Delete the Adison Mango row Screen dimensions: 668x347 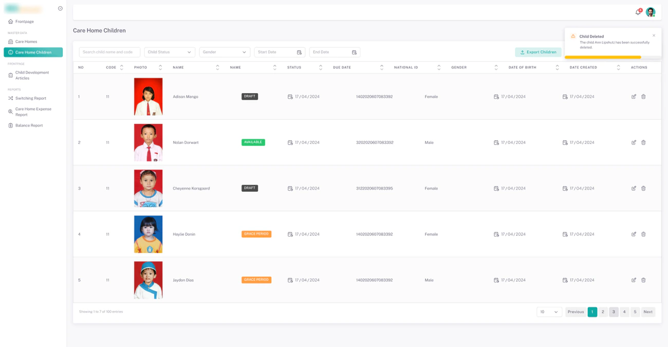[x=643, y=97]
